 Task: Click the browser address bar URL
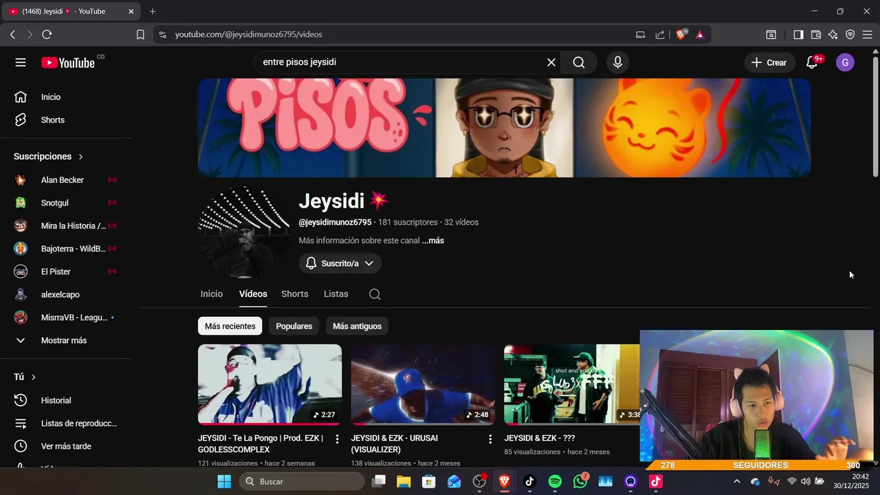[x=248, y=34]
